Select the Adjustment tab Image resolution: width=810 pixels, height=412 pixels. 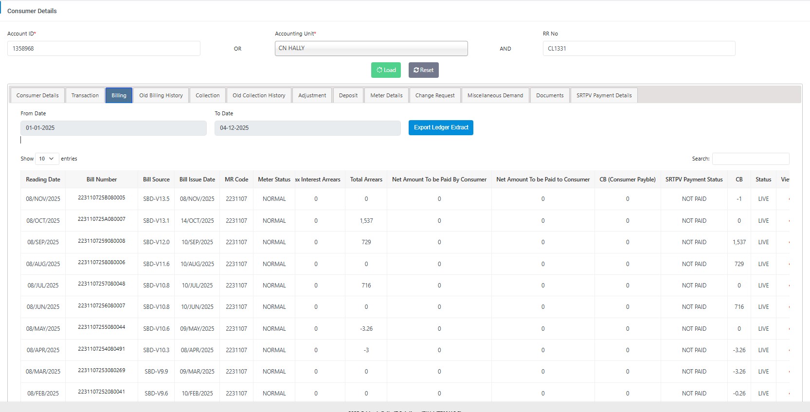[x=312, y=95]
